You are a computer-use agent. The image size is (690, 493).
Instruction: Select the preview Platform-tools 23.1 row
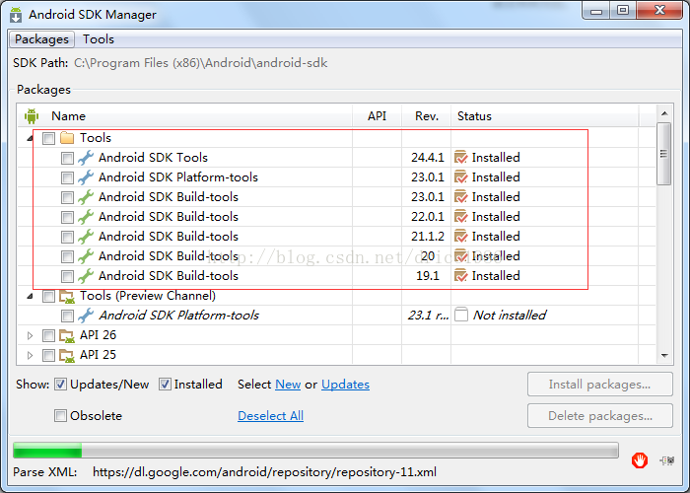337,316
